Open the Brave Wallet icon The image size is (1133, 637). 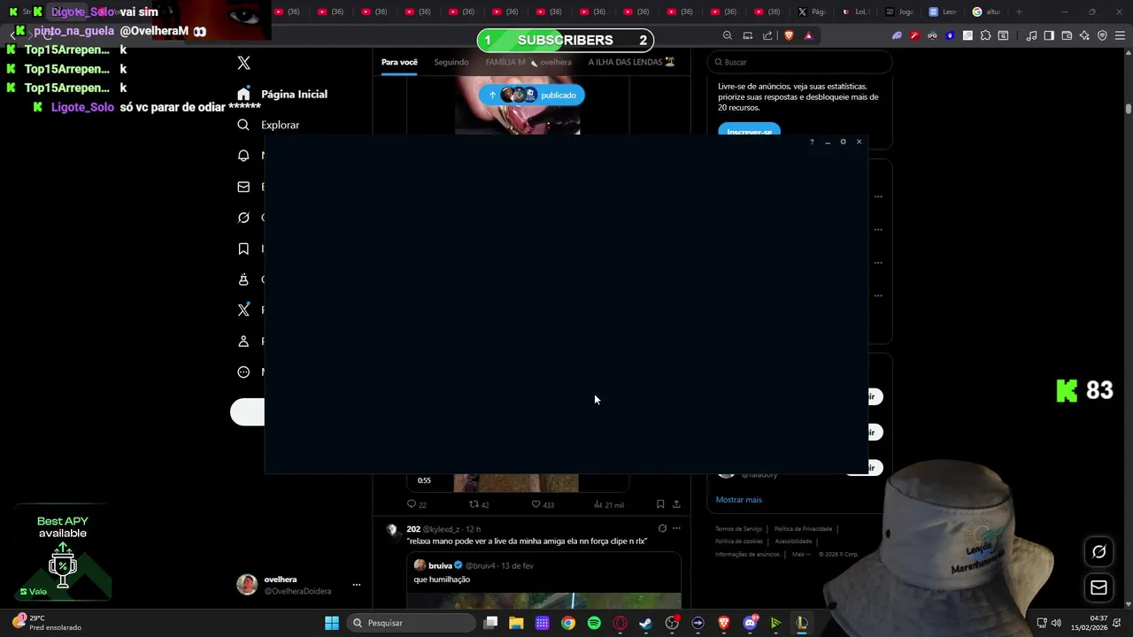coord(1067,35)
